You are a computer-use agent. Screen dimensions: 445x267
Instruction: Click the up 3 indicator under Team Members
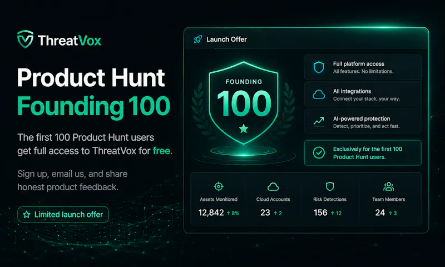point(393,213)
